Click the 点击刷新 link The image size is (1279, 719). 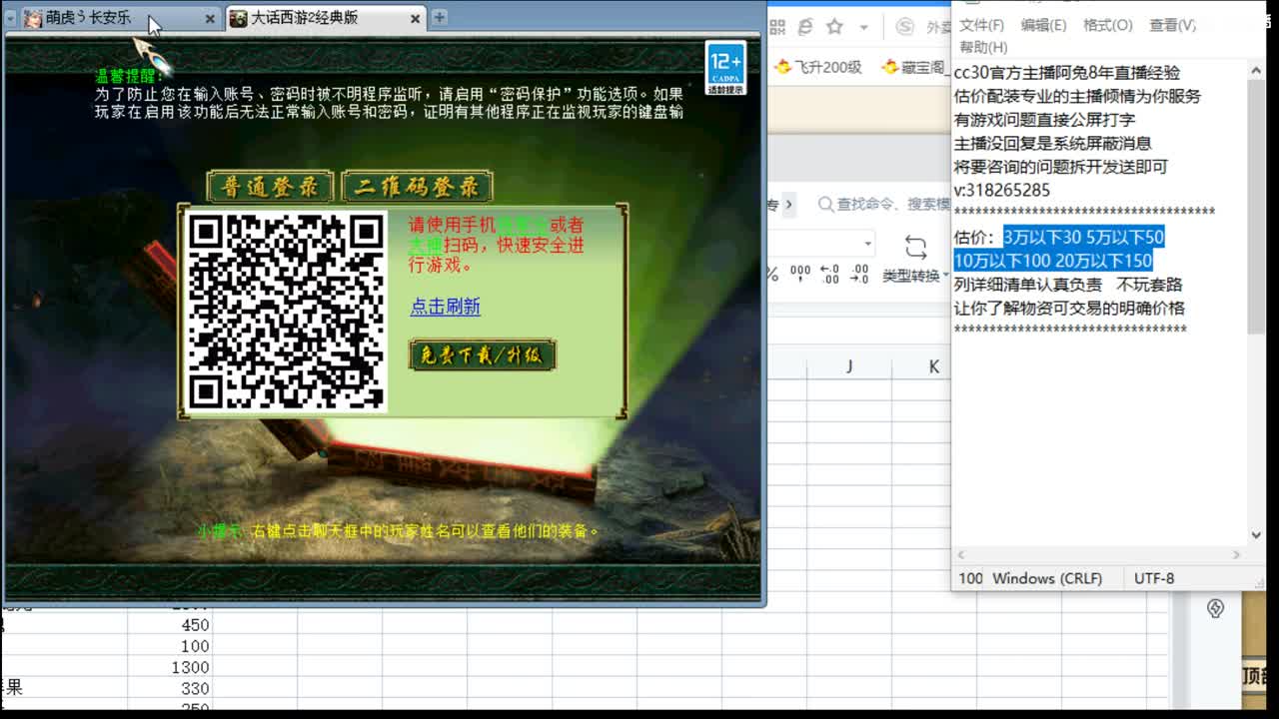446,307
